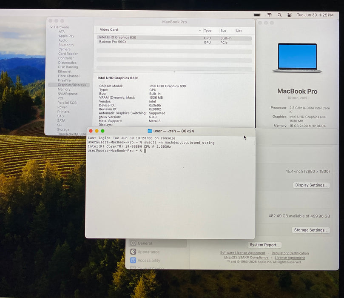Viewport: 344px width, 298px height.
Task: Open the Software License Agreement link
Action: (x=243, y=253)
